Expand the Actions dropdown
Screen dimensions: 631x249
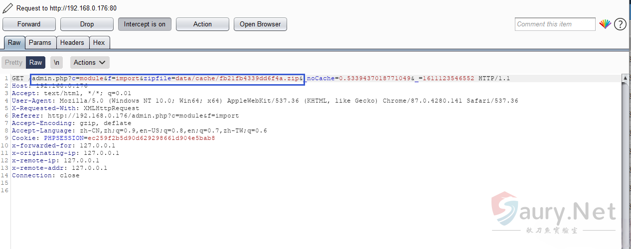pos(89,62)
